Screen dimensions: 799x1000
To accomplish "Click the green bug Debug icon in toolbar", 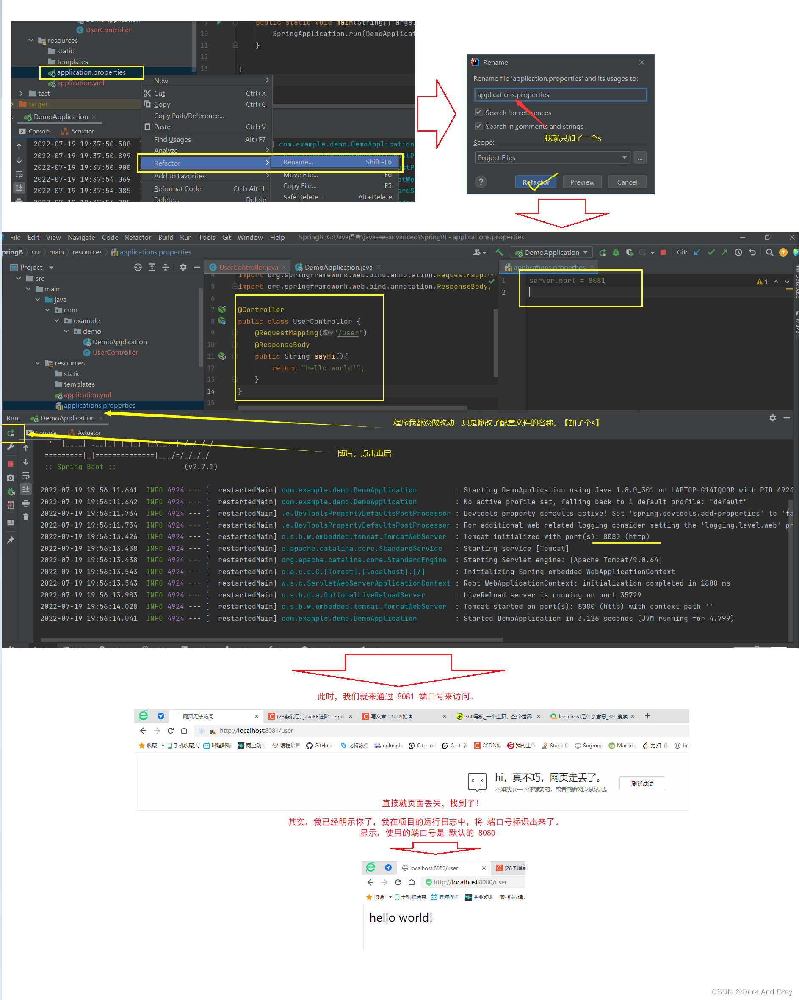I will 616,252.
